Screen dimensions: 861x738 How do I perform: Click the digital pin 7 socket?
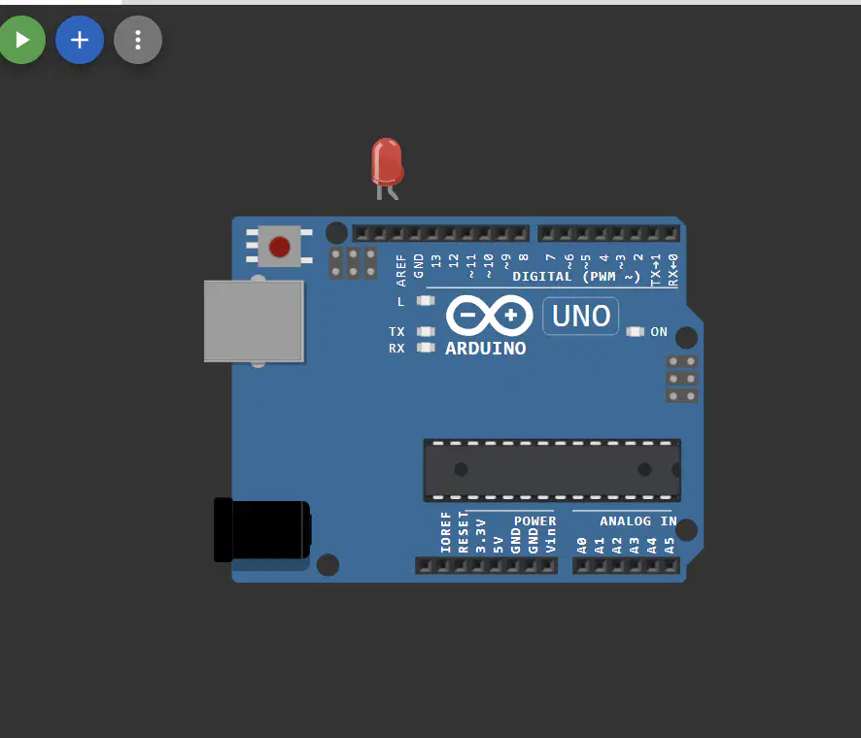point(547,234)
